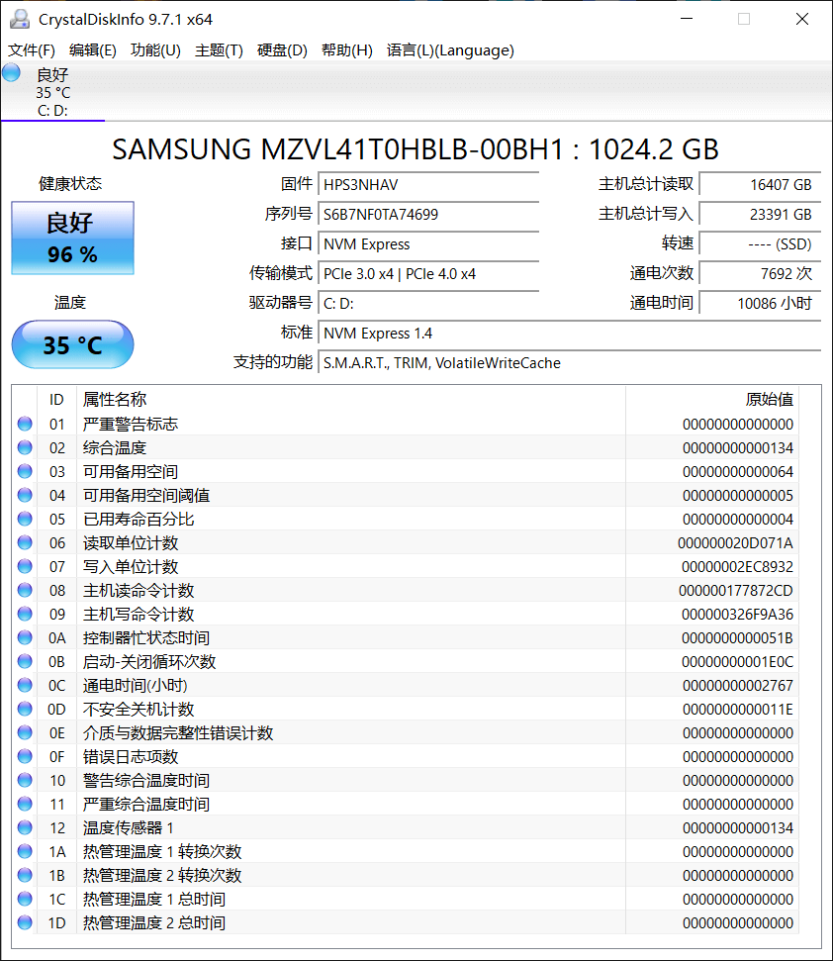The width and height of the screenshot is (833, 961).
Task: Click the status orb for attribute 1D 热管理温度 2 总时间
Action: click(25, 922)
